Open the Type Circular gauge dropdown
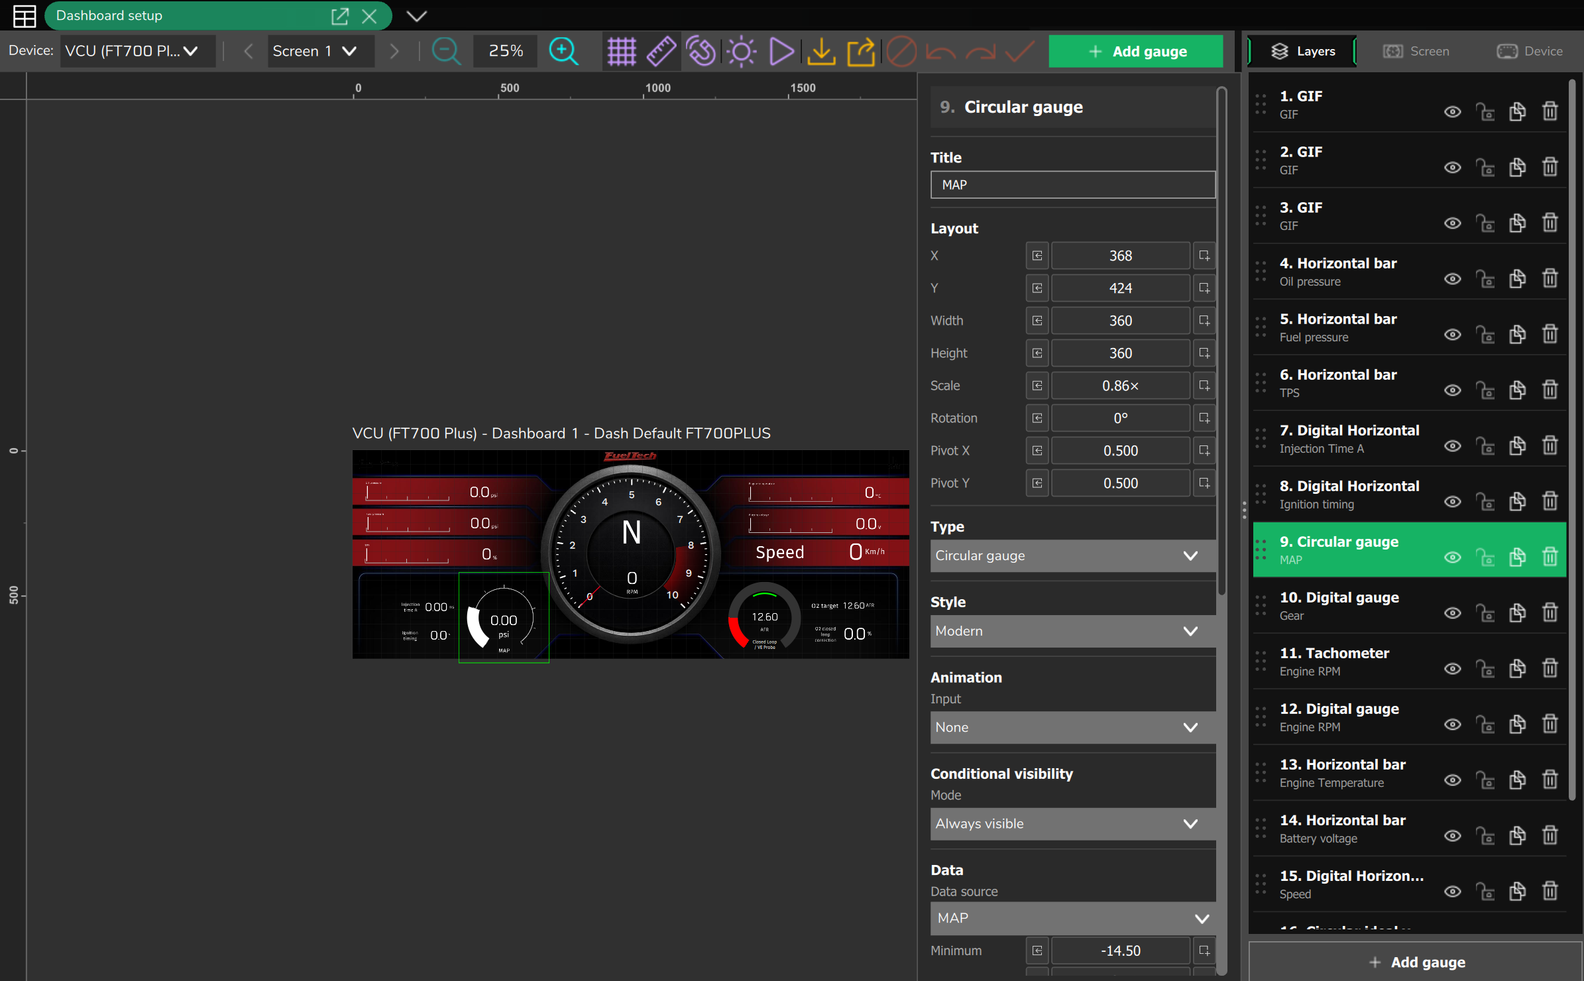The image size is (1584, 981). 1072,555
